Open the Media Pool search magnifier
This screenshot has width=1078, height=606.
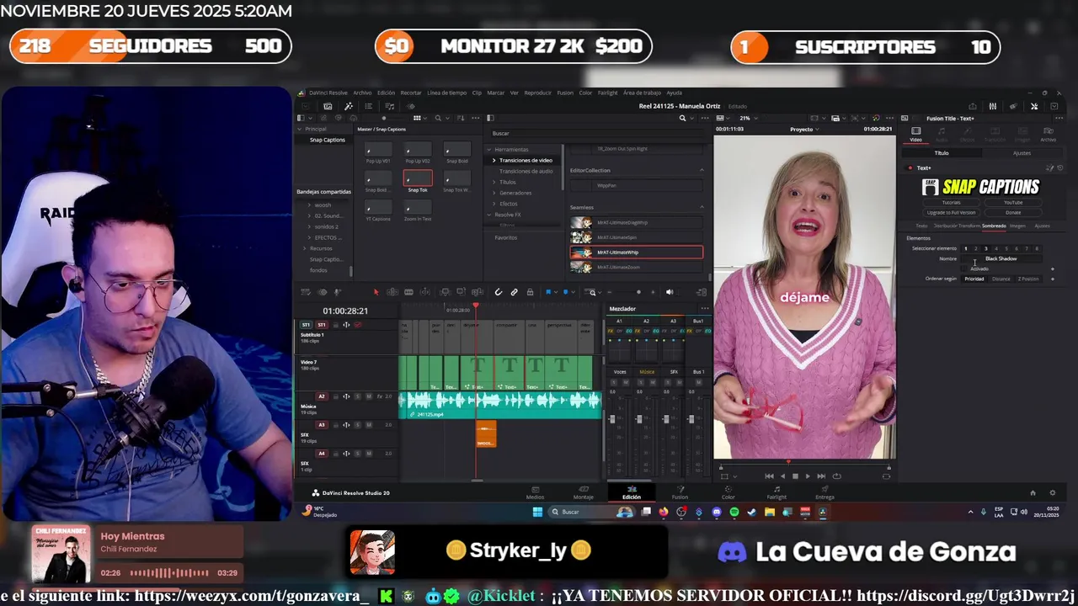tap(439, 118)
